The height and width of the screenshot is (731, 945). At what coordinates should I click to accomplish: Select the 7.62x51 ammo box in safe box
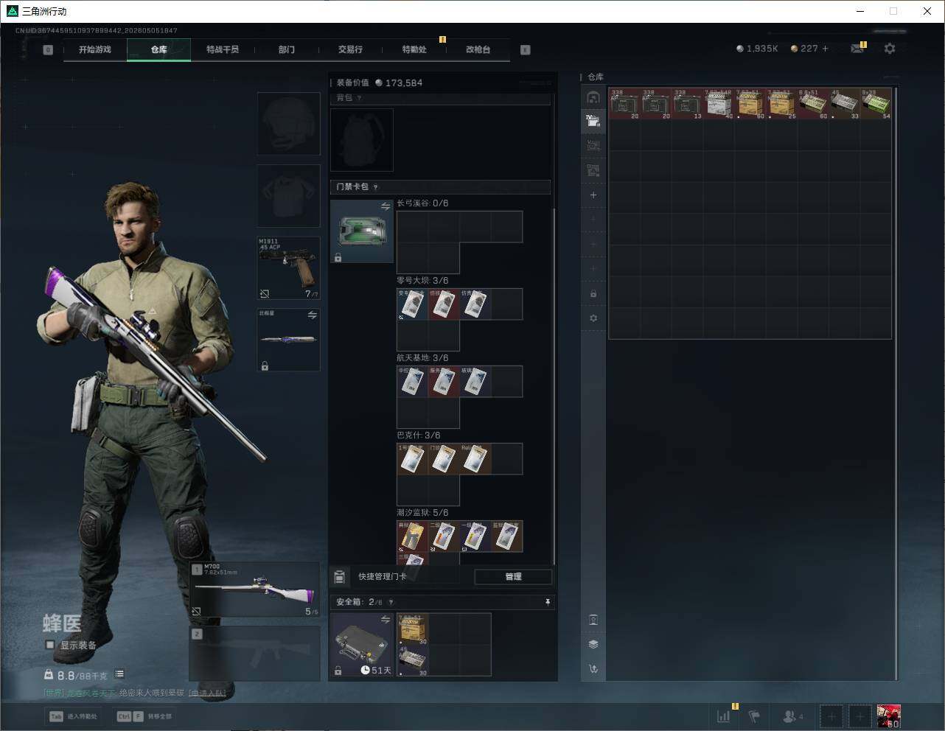pos(413,629)
